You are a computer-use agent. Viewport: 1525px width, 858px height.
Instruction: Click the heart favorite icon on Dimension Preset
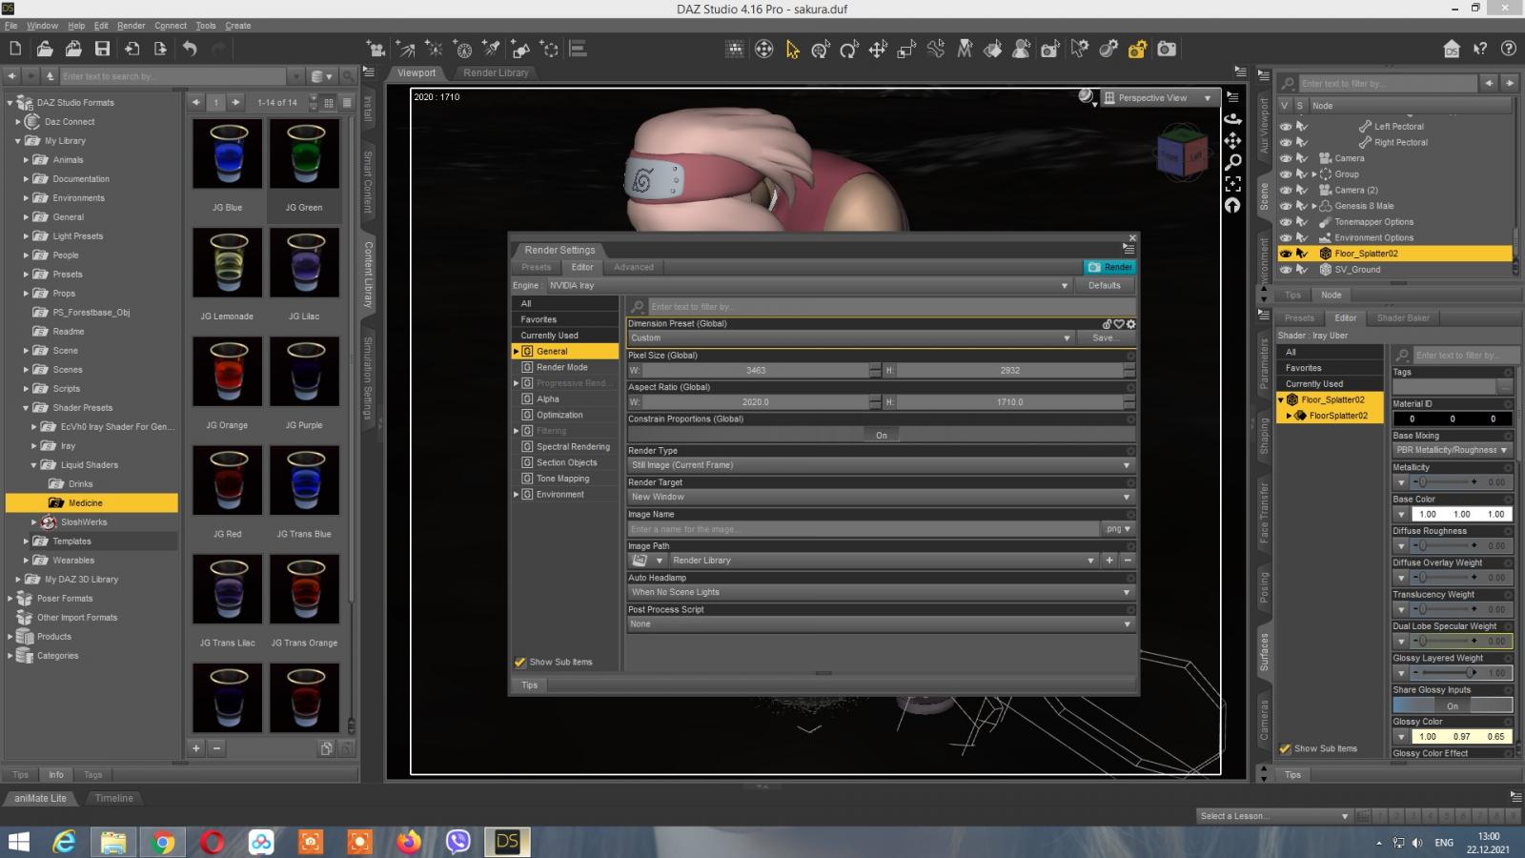(x=1119, y=324)
